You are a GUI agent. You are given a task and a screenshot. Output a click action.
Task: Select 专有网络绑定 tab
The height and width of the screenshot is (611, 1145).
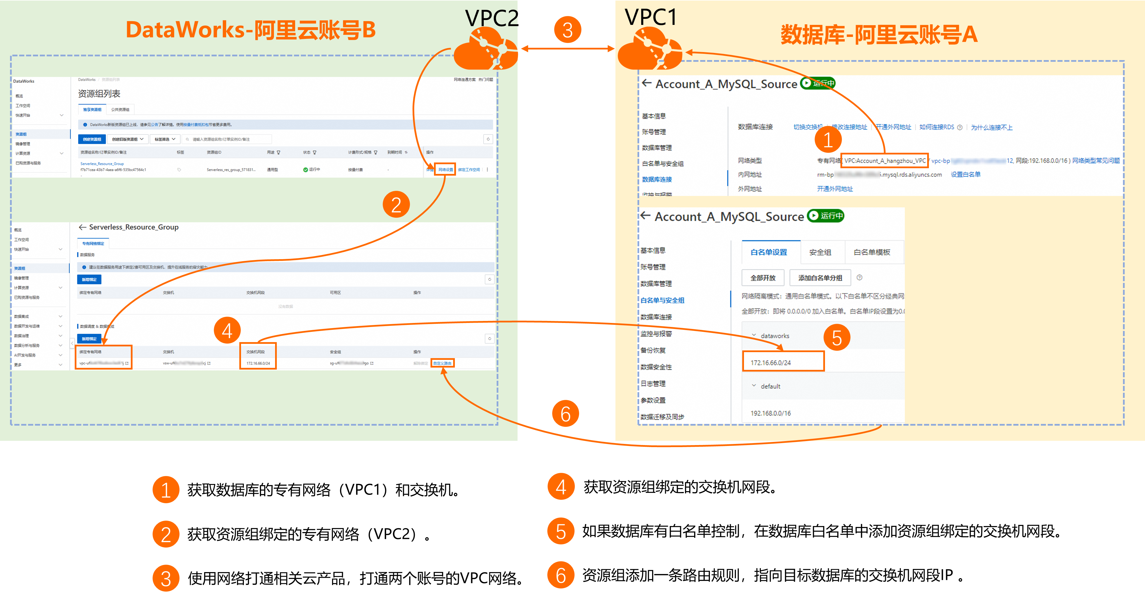coord(93,244)
